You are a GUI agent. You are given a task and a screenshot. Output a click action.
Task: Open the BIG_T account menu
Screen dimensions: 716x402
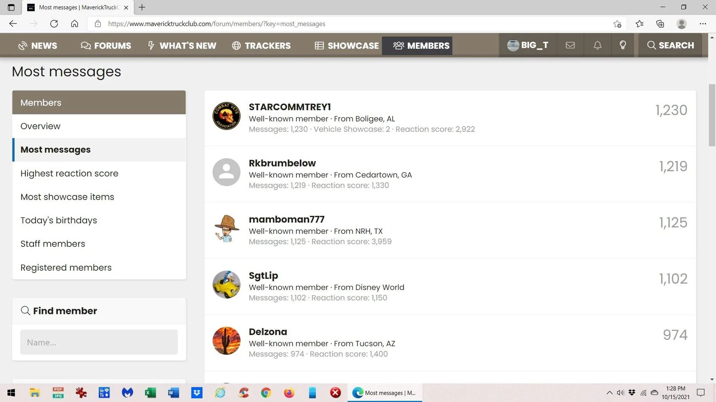(x=528, y=45)
